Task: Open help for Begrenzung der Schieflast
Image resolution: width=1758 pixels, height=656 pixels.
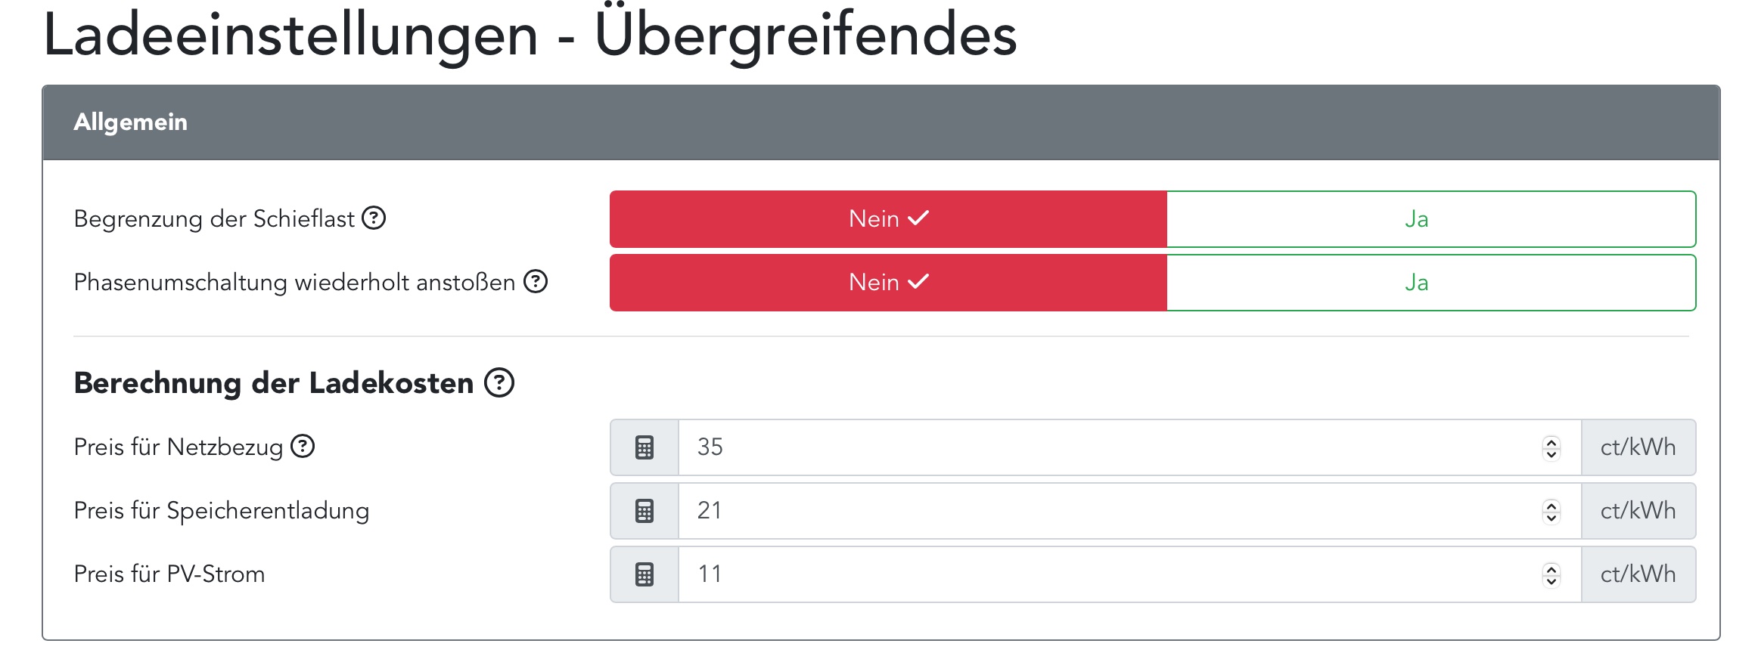Action: (x=374, y=218)
